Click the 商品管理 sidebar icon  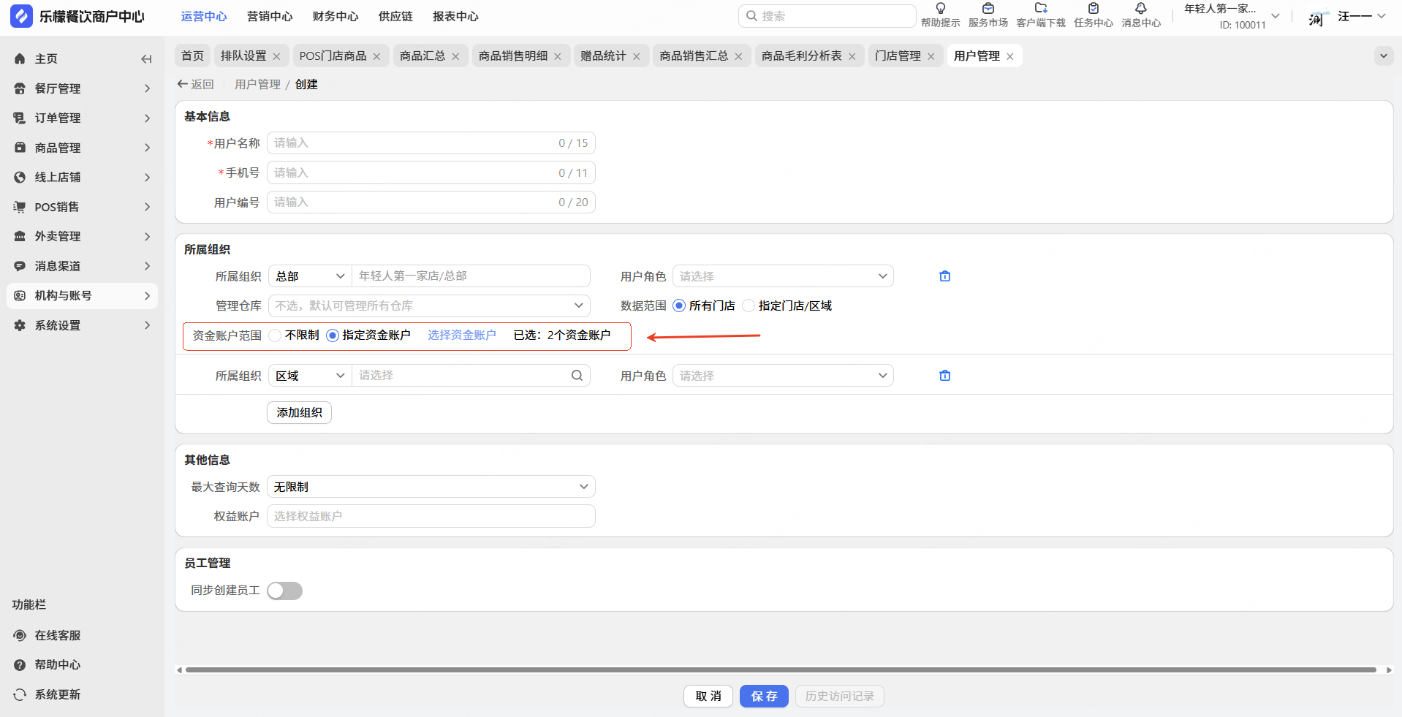pos(20,148)
